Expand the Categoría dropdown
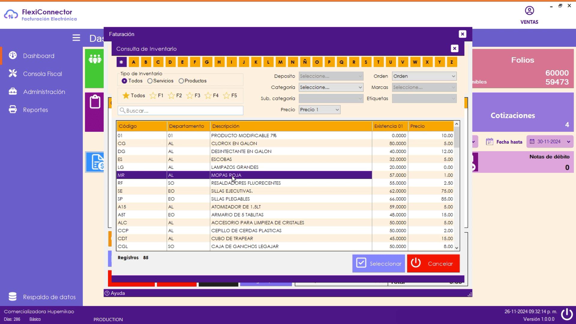The width and height of the screenshot is (576, 324). coord(331,87)
